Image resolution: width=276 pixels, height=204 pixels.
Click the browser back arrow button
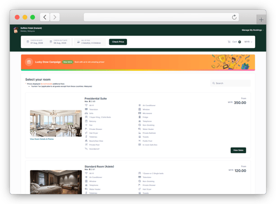tap(45, 17)
